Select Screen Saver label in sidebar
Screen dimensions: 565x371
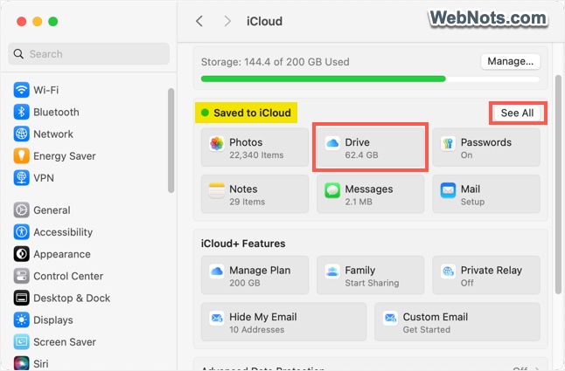pyautogui.click(x=65, y=341)
